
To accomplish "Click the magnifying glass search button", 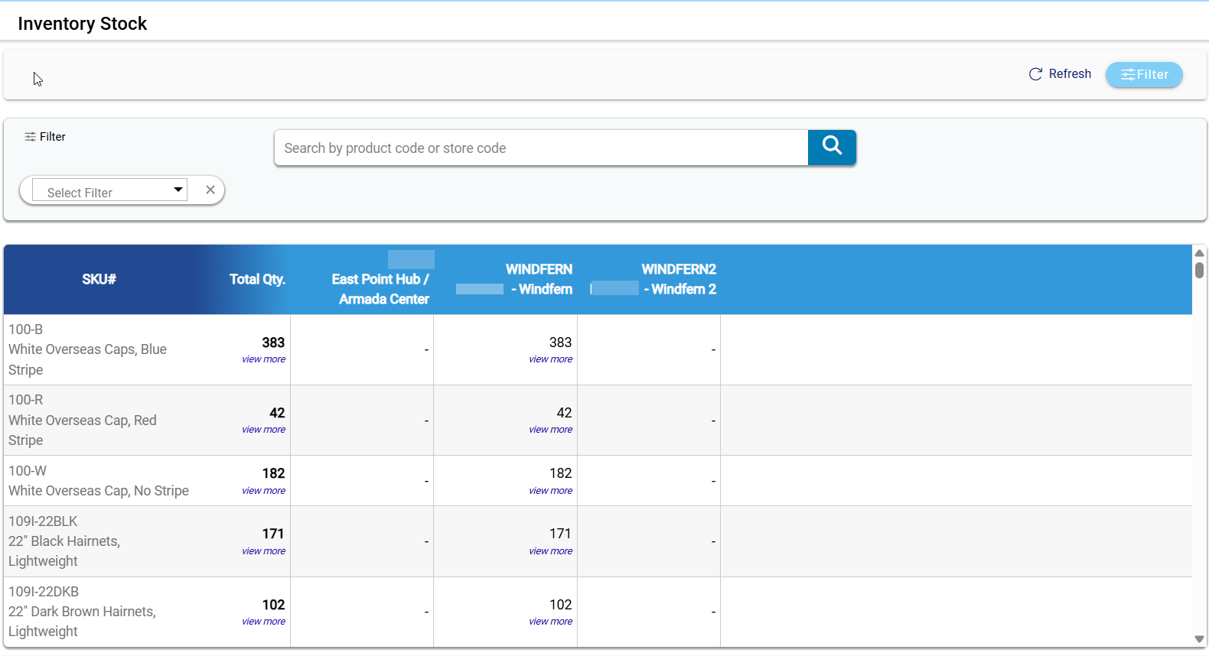I will [832, 147].
